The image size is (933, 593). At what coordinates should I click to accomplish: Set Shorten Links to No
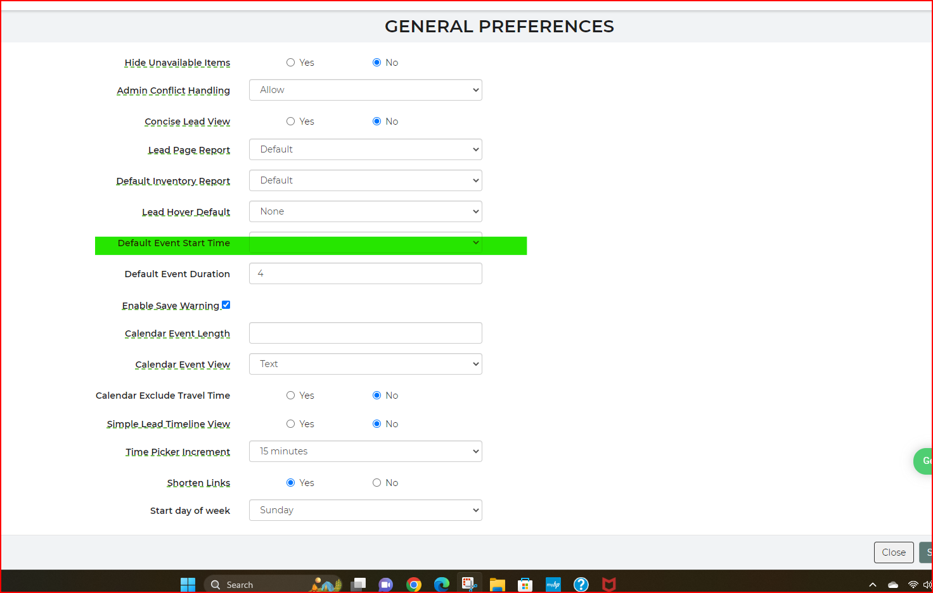(x=376, y=483)
